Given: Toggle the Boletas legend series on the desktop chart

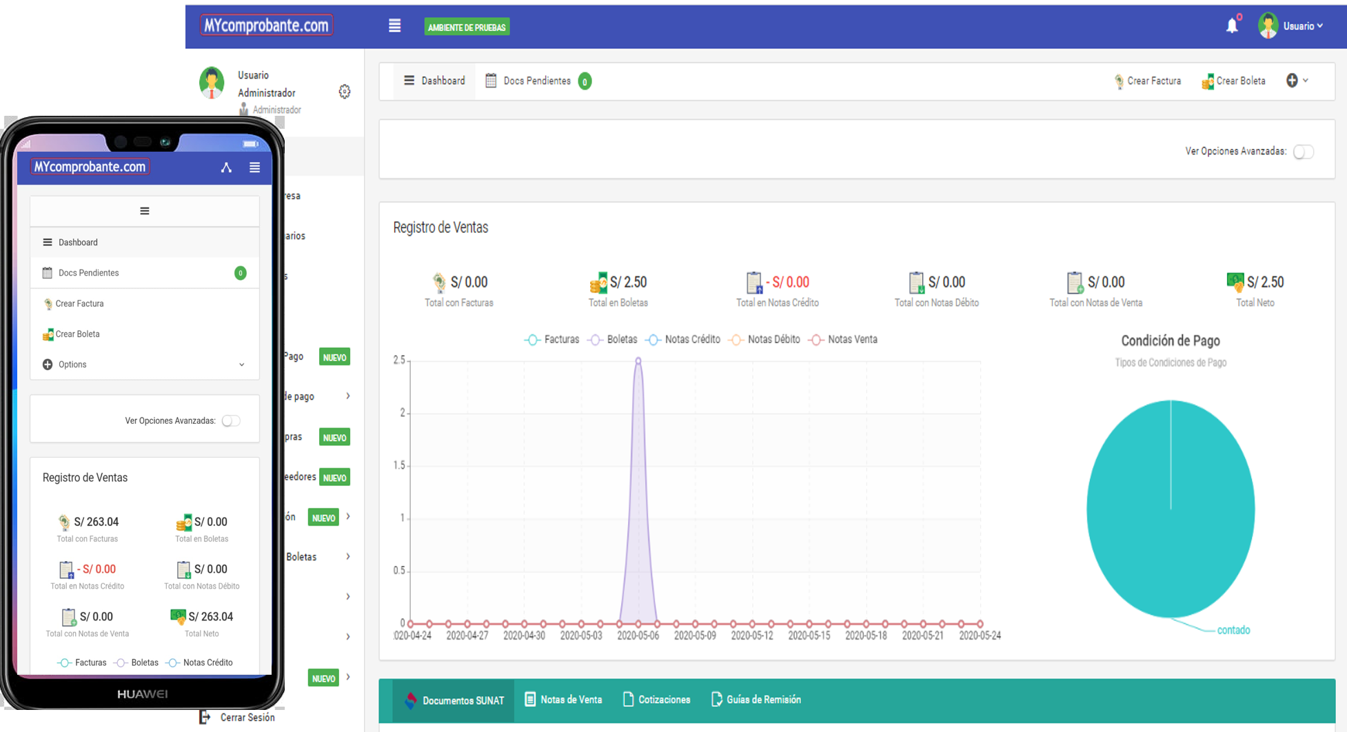Looking at the screenshot, I should (x=613, y=339).
